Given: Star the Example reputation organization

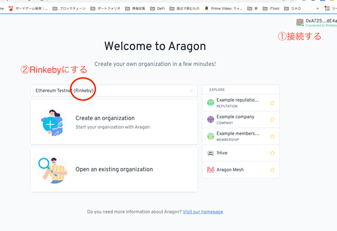Looking at the screenshot, I should (272, 103).
